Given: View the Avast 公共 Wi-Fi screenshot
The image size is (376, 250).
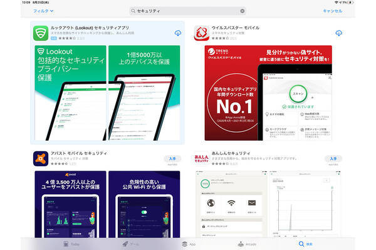Looking at the screenshot, I should pos(144,204).
